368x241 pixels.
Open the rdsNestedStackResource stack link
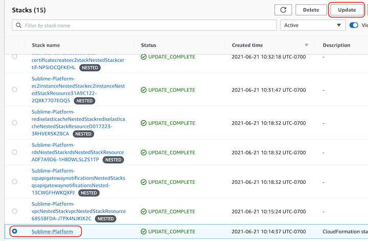[78, 152]
